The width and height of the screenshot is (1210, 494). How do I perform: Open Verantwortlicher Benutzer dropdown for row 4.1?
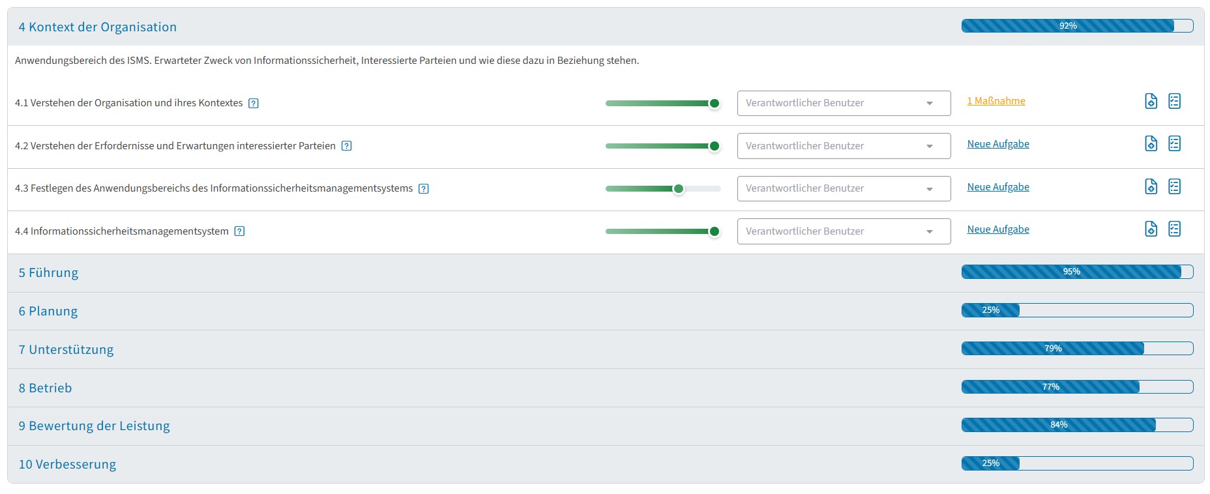[843, 103]
